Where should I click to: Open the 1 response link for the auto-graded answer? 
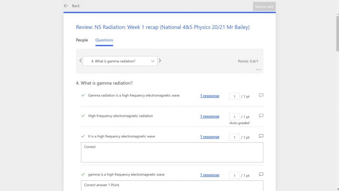[x=210, y=116]
